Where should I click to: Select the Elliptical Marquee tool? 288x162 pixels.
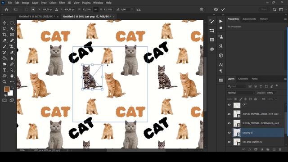pos(12,23)
